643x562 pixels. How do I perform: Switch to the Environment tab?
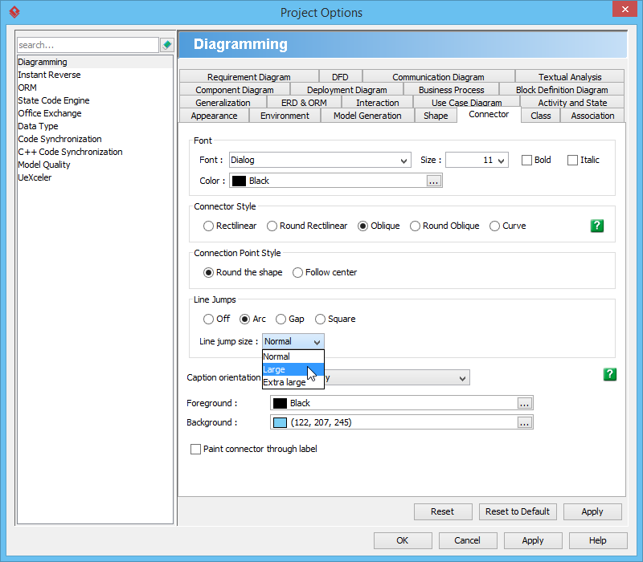click(x=285, y=116)
